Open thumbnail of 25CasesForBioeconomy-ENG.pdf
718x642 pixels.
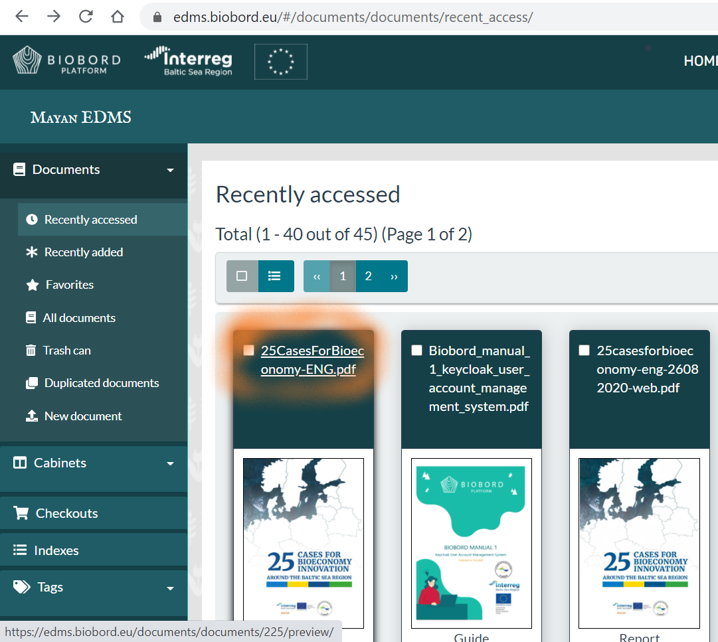(x=304, y=543)
